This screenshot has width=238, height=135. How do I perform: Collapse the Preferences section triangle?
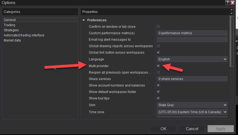coord(84,20)
